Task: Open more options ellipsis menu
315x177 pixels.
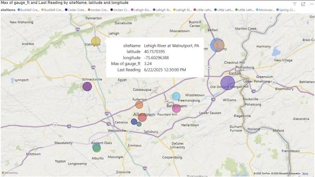Action: point(311,4)
